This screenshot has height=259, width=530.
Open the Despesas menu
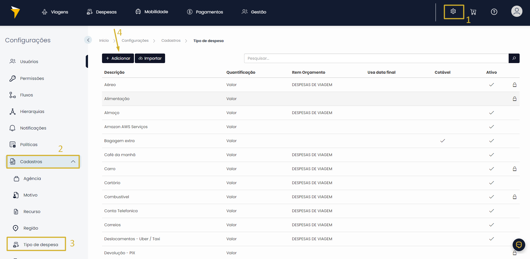coord(102,12)
